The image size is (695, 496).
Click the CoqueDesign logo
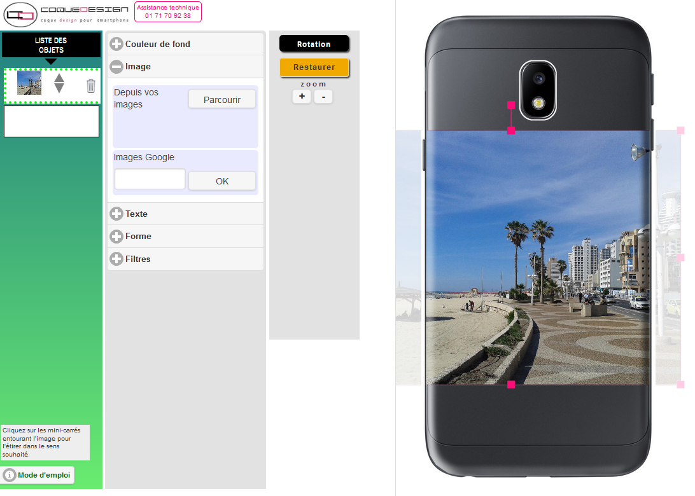pyautogui.click(x=66, y=14)
